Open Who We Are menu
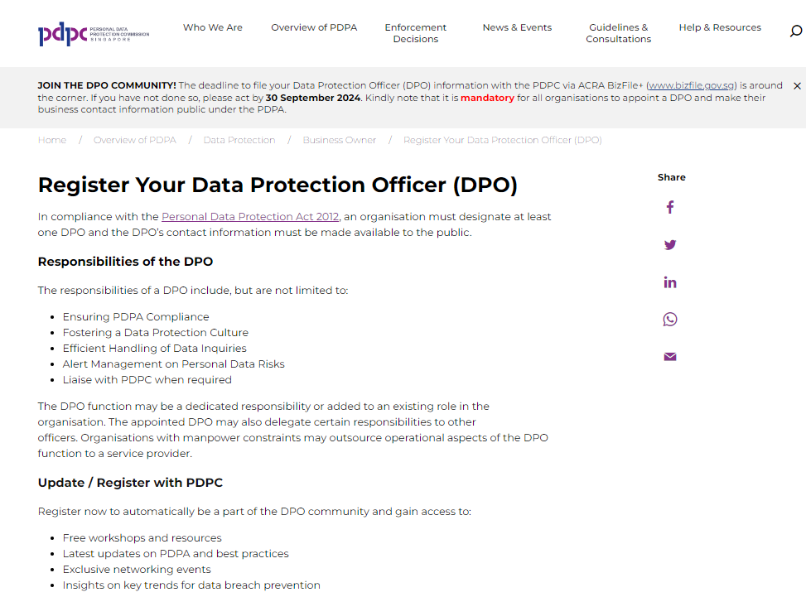Screen dimensions: 806x597 pos(213,27)
